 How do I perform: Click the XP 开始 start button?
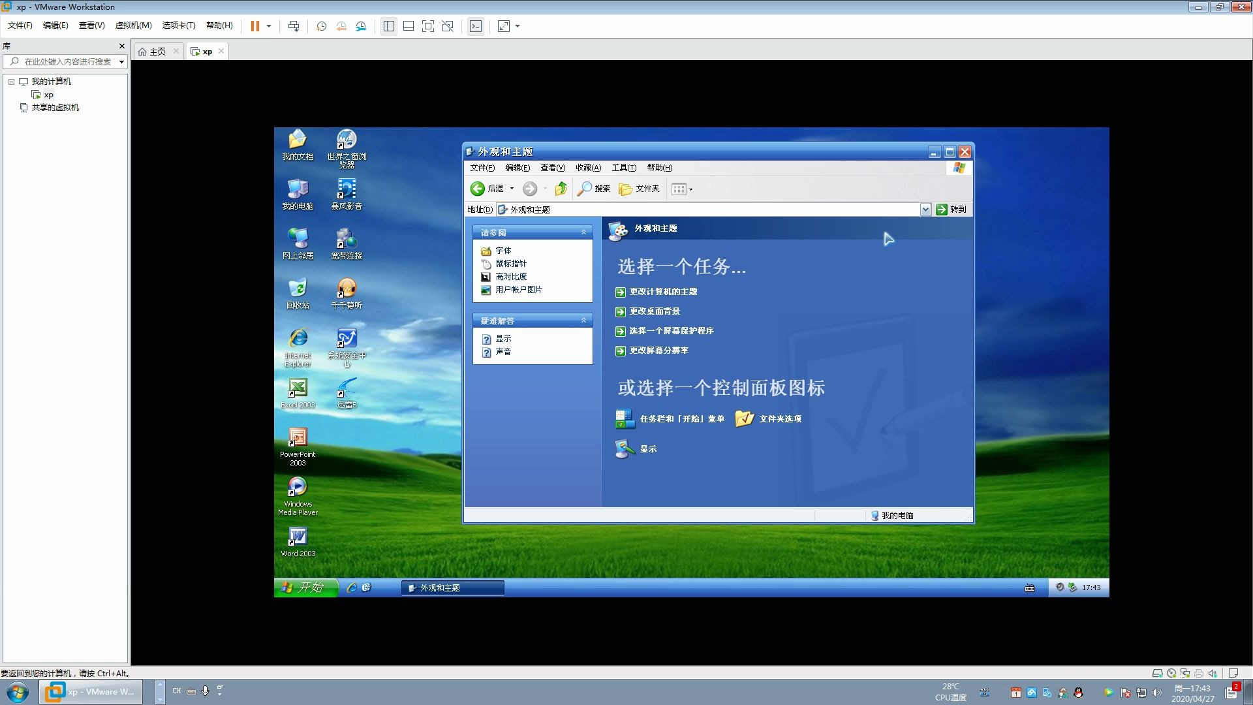(305, 587)
